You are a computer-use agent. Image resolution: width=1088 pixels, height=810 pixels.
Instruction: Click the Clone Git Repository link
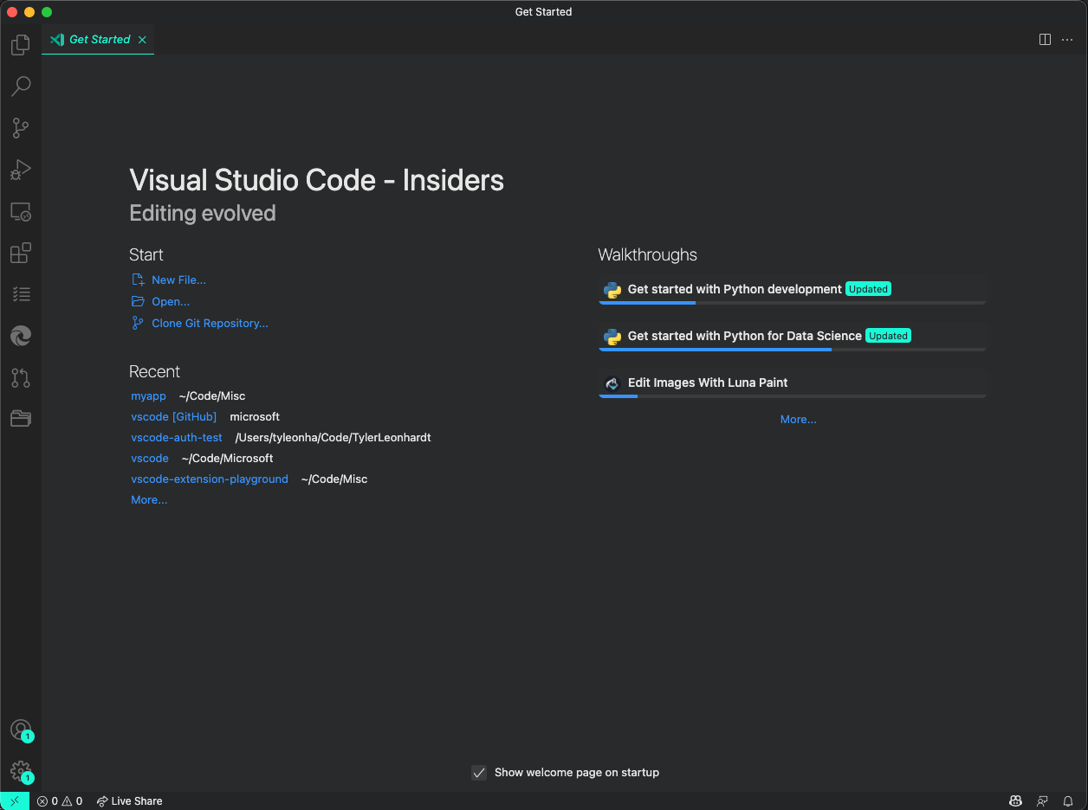(x=208, y=322)
